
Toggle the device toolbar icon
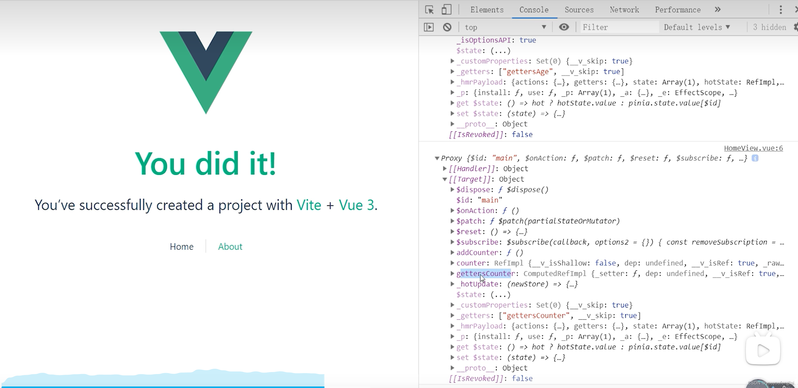click(446, 10)
